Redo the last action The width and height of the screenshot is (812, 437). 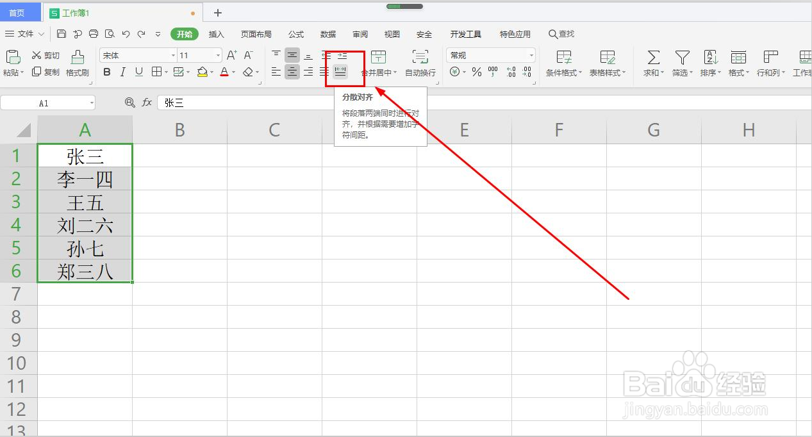pyautogui.click(x=141, y=34)
